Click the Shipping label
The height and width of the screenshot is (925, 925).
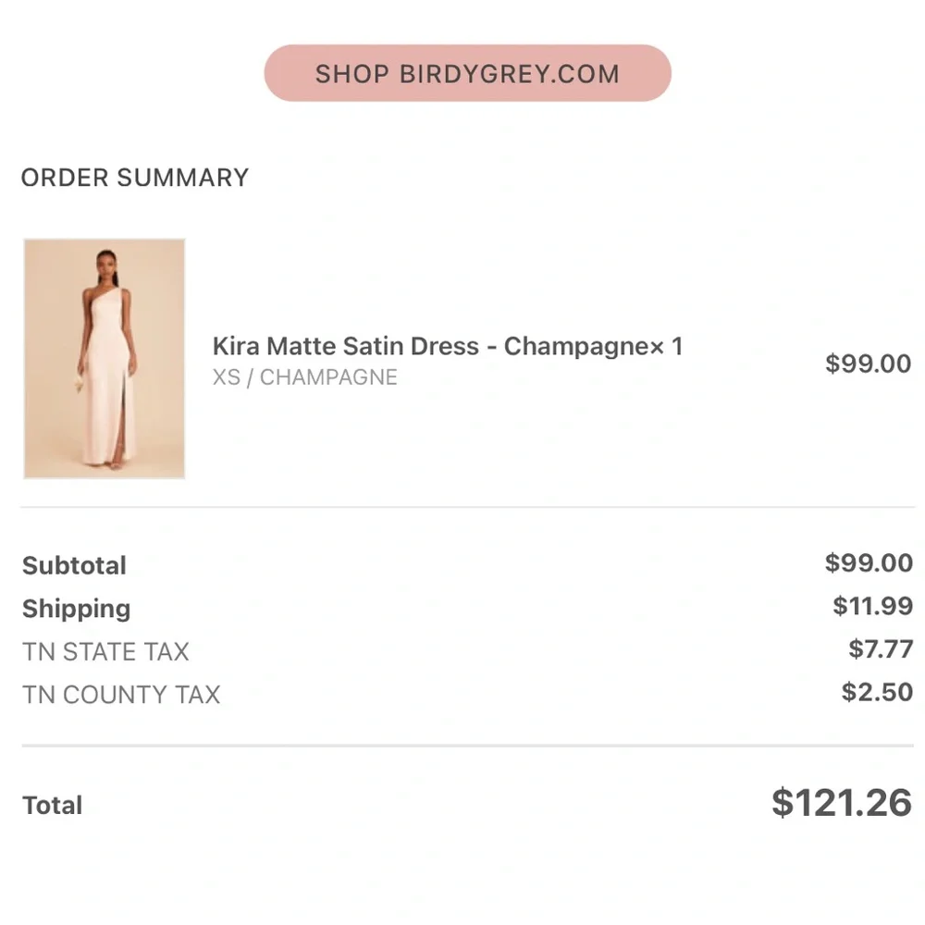pos(76,609)
